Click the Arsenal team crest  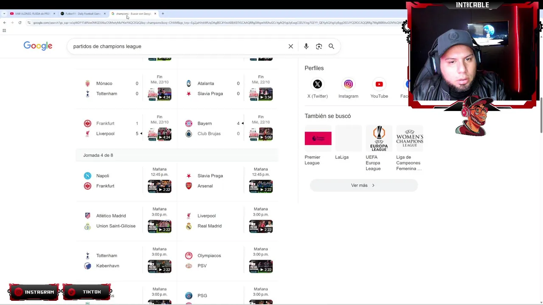click(189, 186)
